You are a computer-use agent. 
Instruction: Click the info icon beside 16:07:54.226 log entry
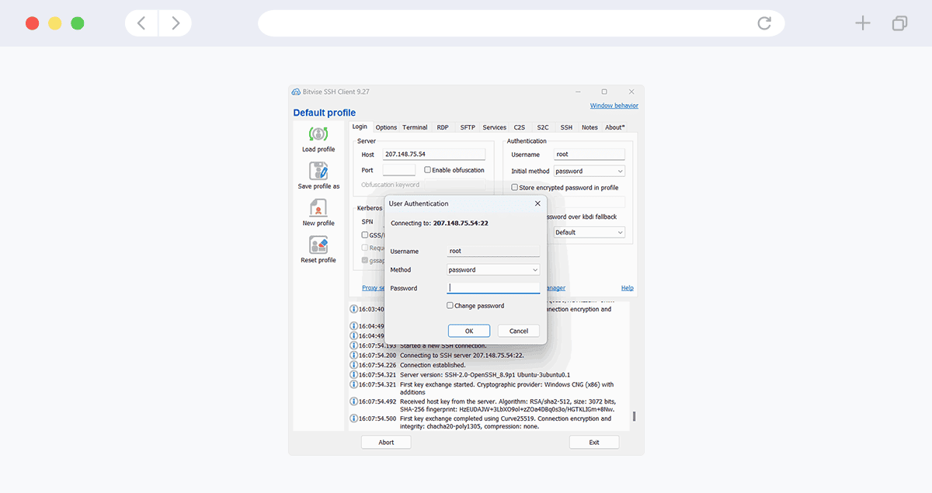tap(353, 365)
